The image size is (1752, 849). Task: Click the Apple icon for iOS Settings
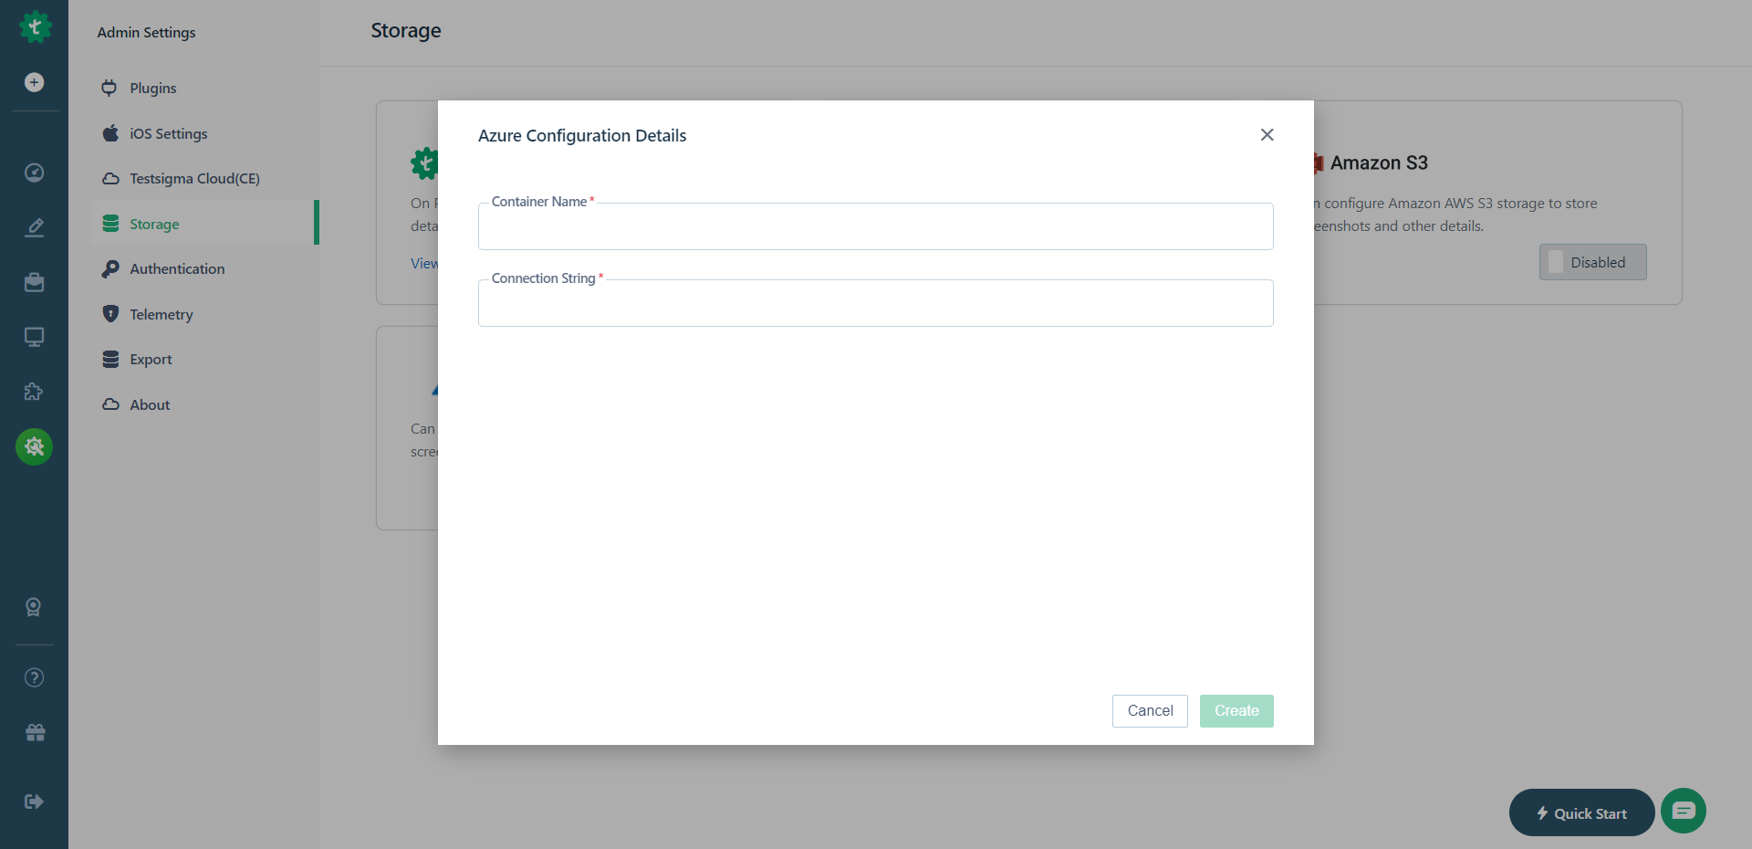coord(110,133)
